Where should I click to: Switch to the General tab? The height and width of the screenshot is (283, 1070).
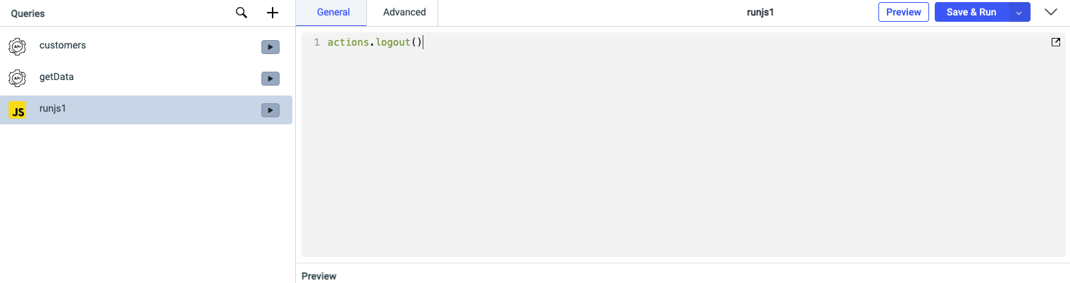click(333, 12)
